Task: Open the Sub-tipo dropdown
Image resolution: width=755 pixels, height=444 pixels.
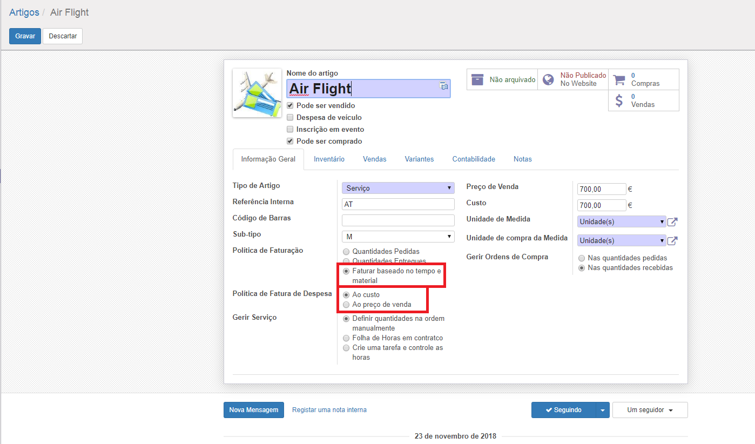Action: (398, 237)
